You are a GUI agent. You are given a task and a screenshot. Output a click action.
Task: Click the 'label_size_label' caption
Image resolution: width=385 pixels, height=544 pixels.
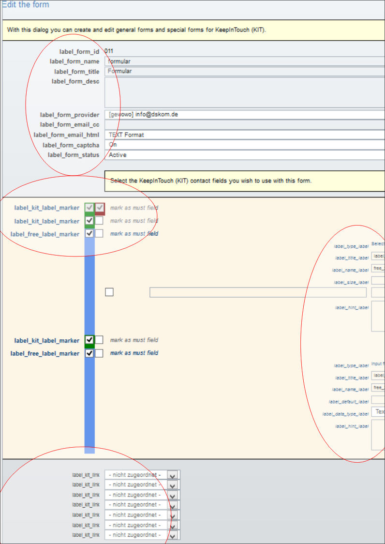351,283
